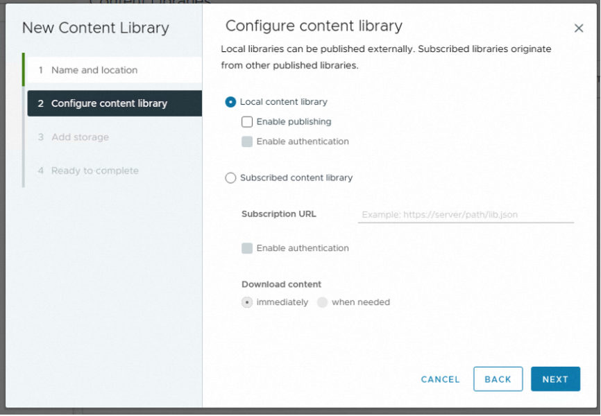Screen dimensions: 601x416
Task: Enable publishing for the local library
Action: (x=247, y=122)
